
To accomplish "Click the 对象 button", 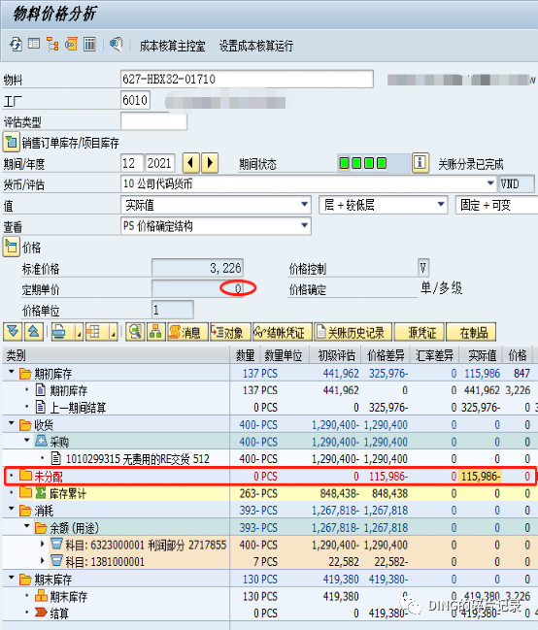I will (x=230, y=332).
